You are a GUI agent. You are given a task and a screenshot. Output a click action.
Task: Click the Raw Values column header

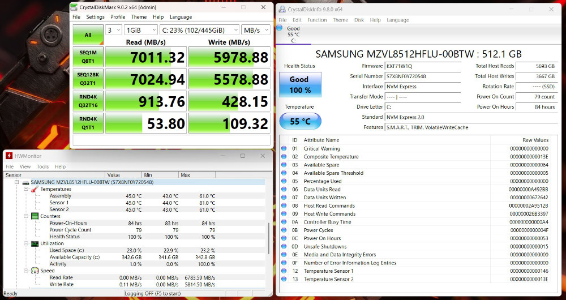coord(521,140)
